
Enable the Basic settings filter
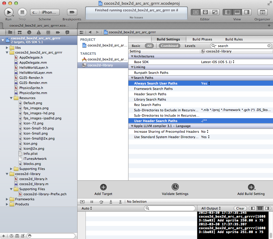[136, 46]
